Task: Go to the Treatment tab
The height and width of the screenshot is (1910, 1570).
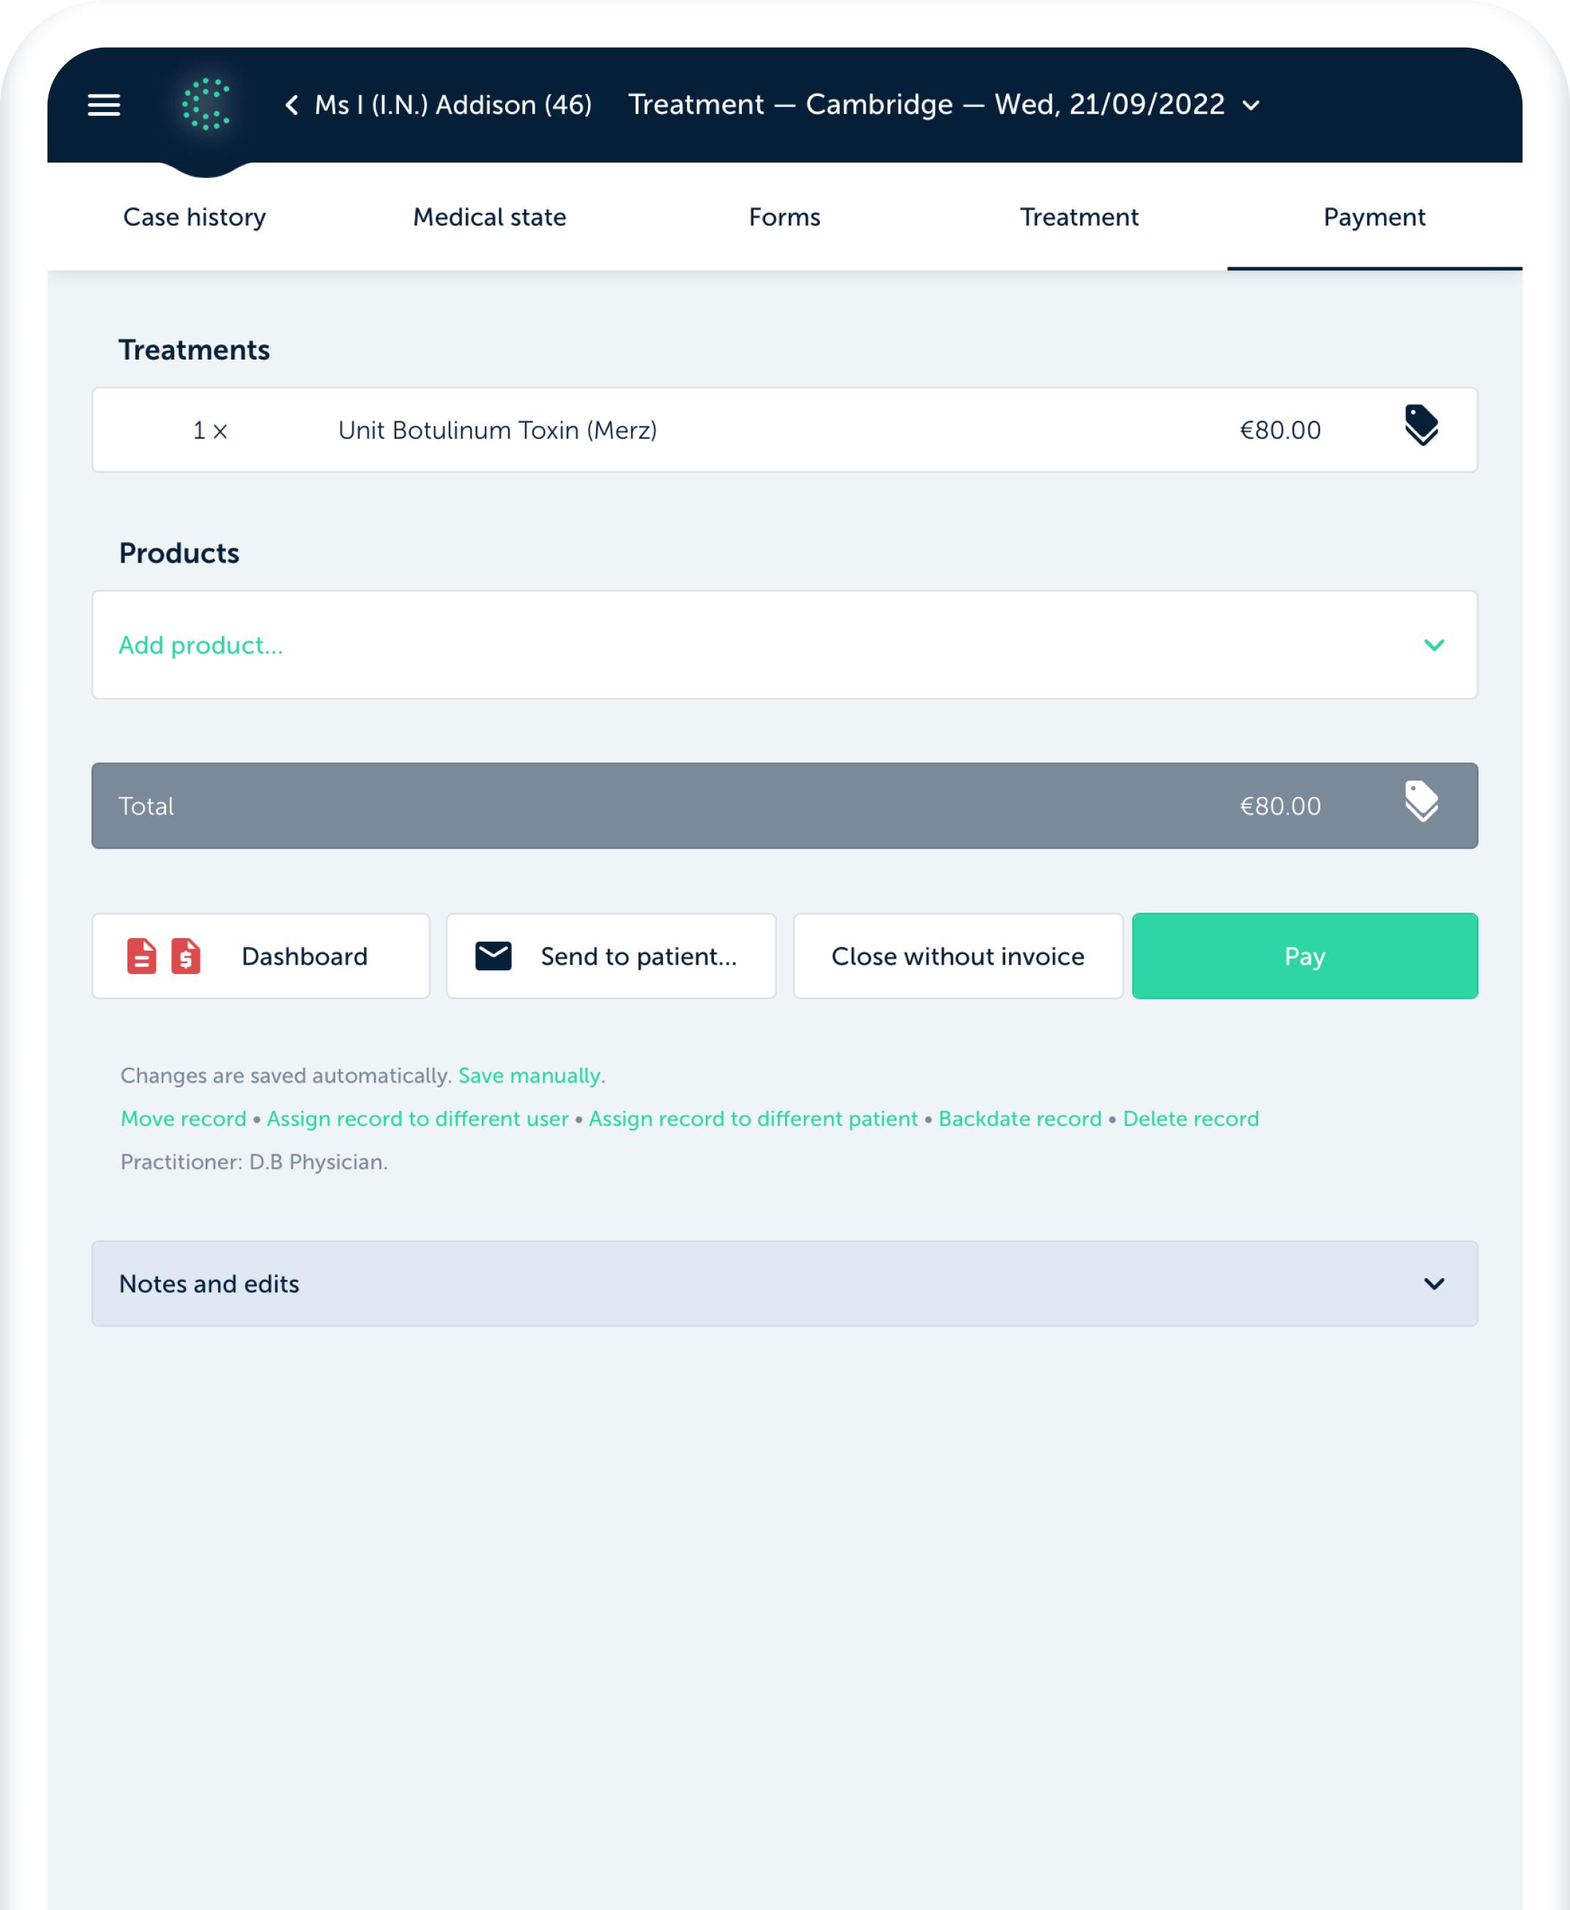Action: [x=1079, y=217]
